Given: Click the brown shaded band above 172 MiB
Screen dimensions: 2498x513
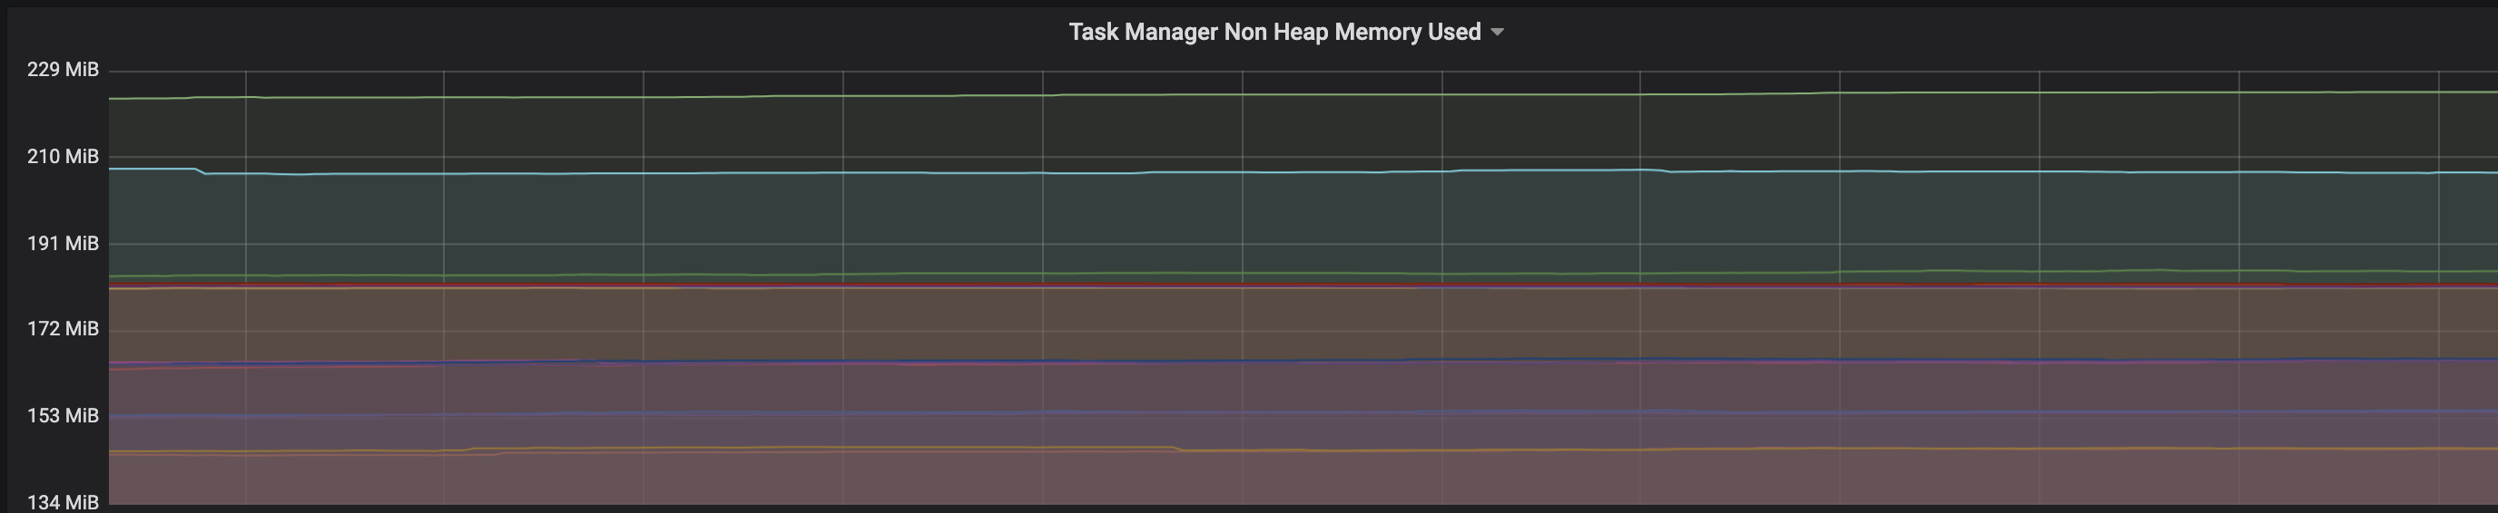Looking at the screenshot, I should (x=1261, y=324).
